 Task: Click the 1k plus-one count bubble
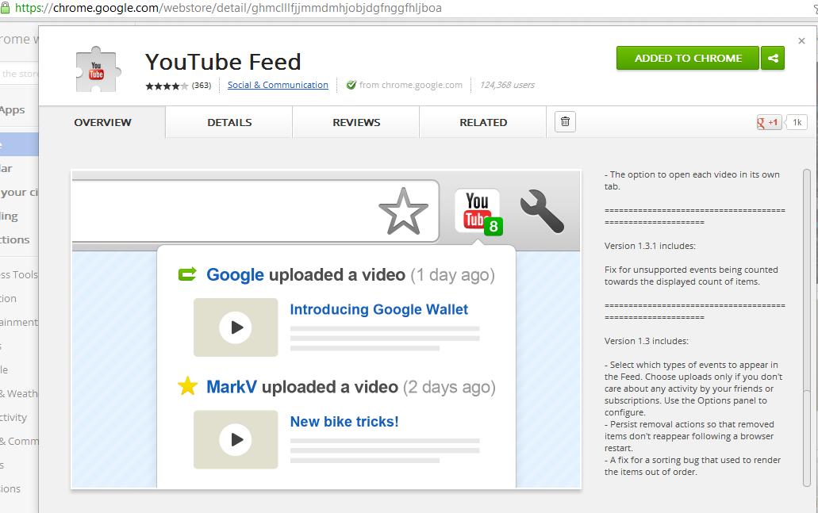pyautogui.click(x=797, y=123)
